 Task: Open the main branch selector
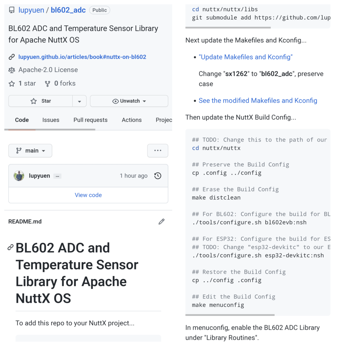30,151
